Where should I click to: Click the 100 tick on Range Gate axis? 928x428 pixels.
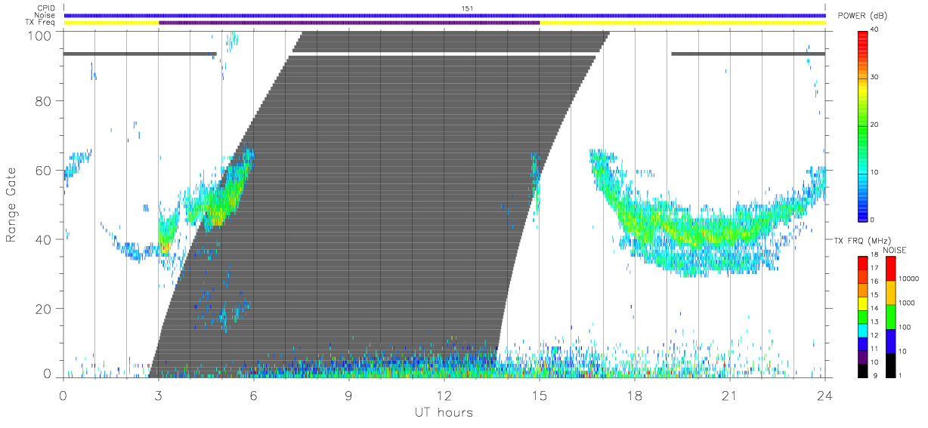[42, 35]
